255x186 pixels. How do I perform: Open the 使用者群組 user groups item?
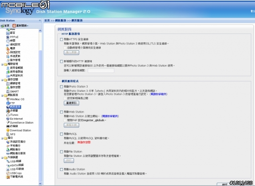pos(15,72)
